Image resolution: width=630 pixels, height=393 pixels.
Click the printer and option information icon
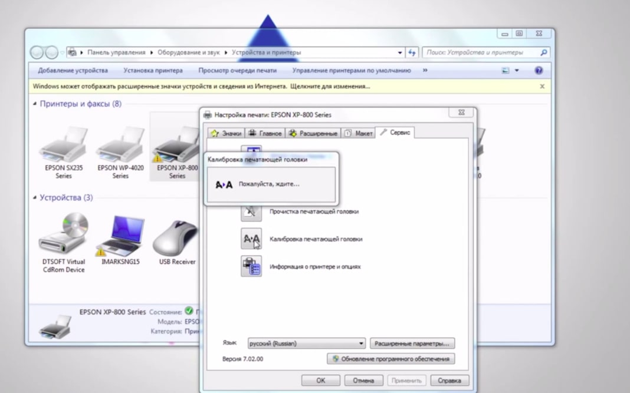point(251,266)
